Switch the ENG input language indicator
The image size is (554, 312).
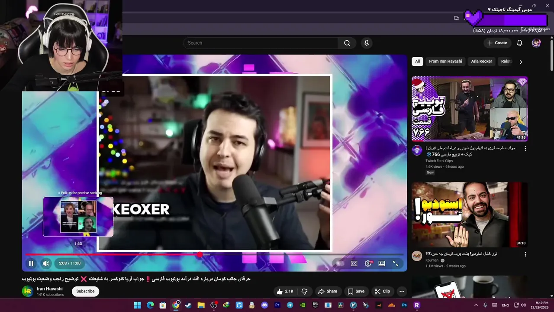(x=506, y=305)
